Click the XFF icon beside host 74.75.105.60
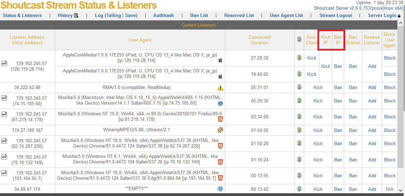 click(4, 98)
